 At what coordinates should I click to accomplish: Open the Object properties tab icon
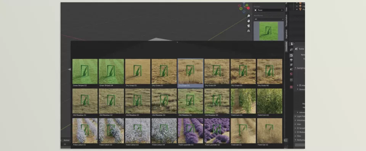(x=291, y=80)
